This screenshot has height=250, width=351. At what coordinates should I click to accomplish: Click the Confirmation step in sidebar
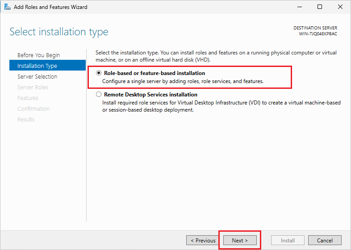[x=33, y=108]
